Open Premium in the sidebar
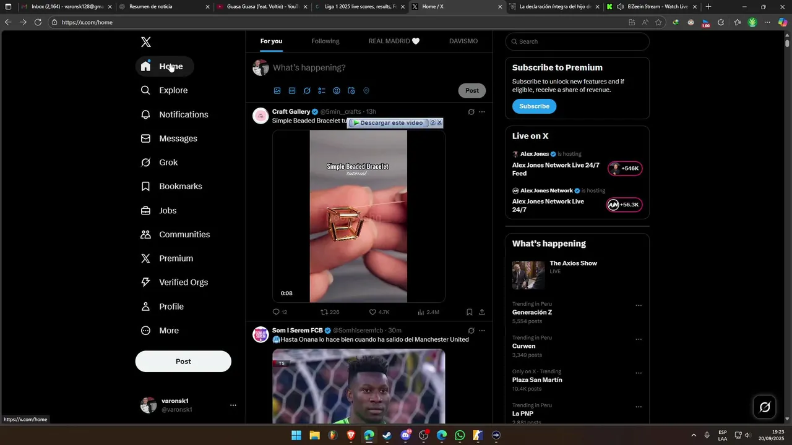 (x=167, y=258)
